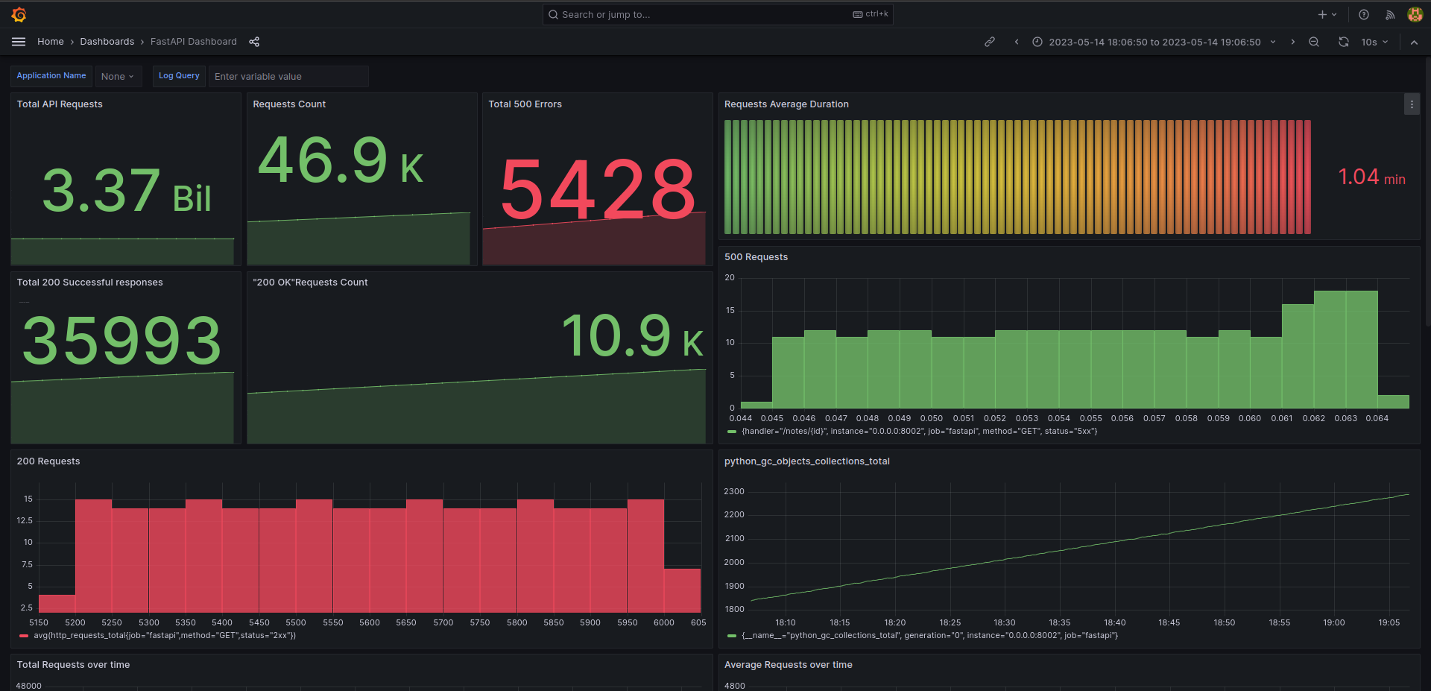Click the 5428 errors stat value
The width and height of the screenshot is (1431, 691).
[x=598, y=190]
